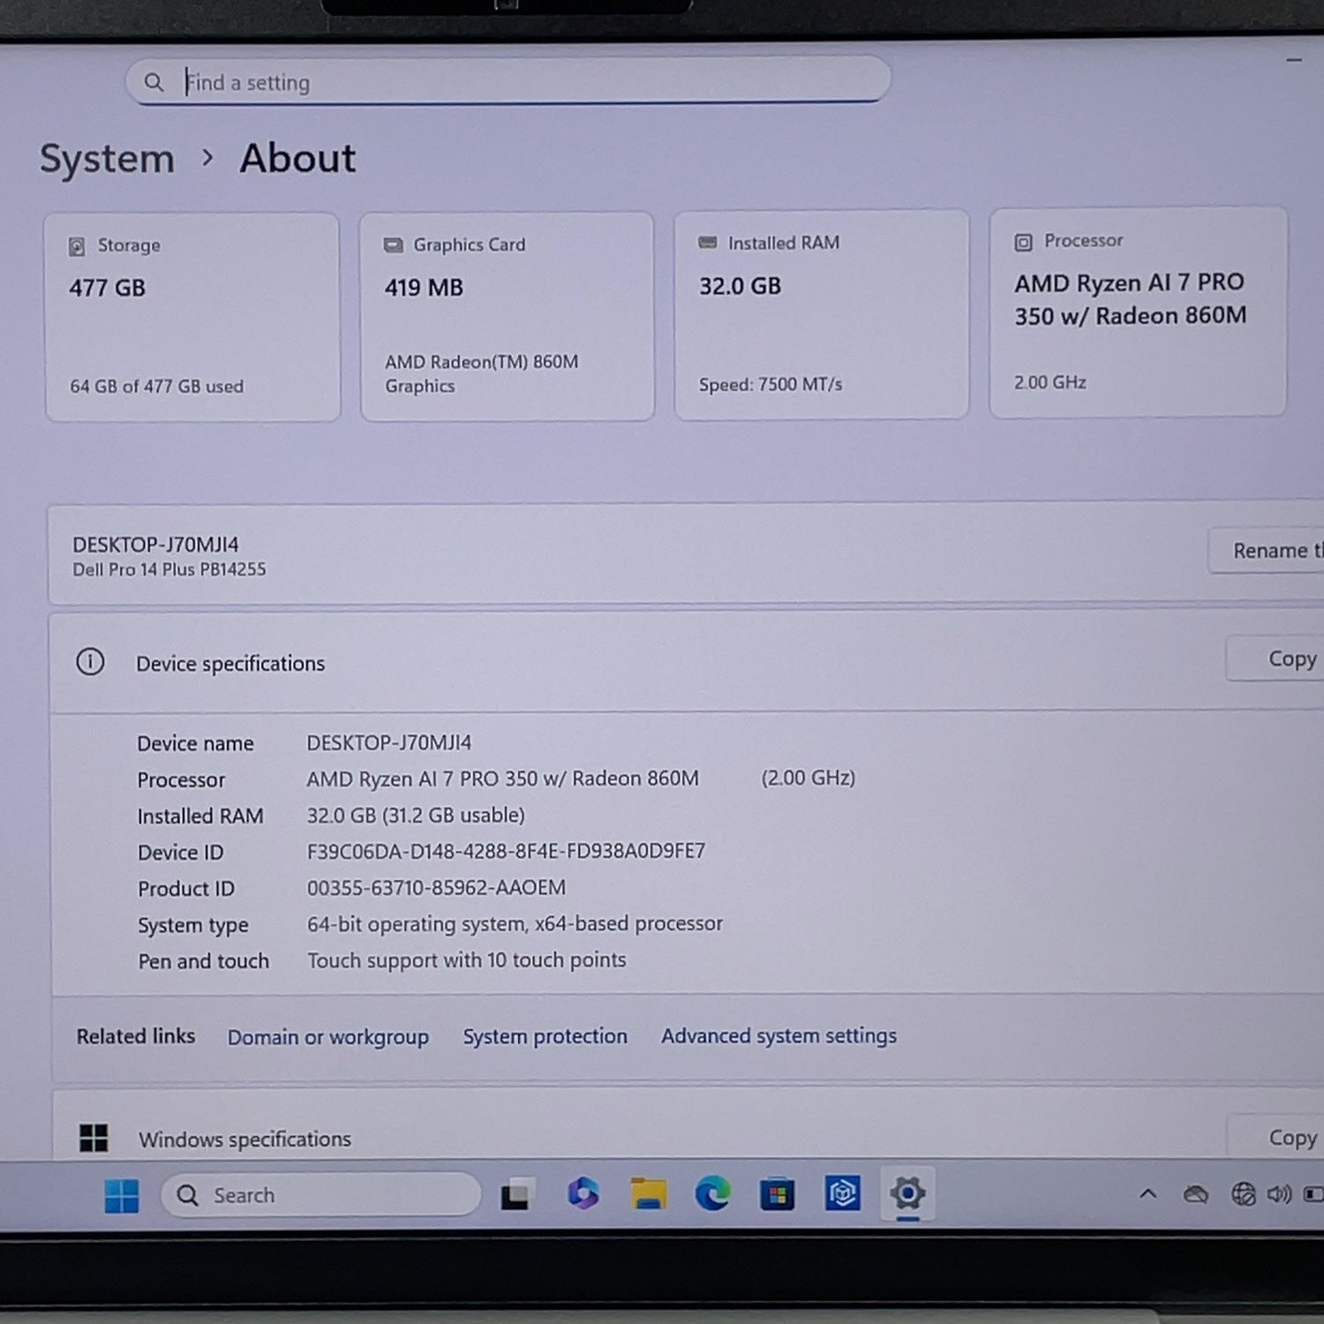
Task: Open File Explorer from the taskbar
Action: pos(649,1194)
